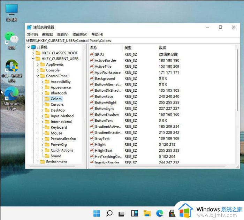Viewport: 244px width, 220px height.
Task: Expand the Quick Actions node
Action: 42,150
